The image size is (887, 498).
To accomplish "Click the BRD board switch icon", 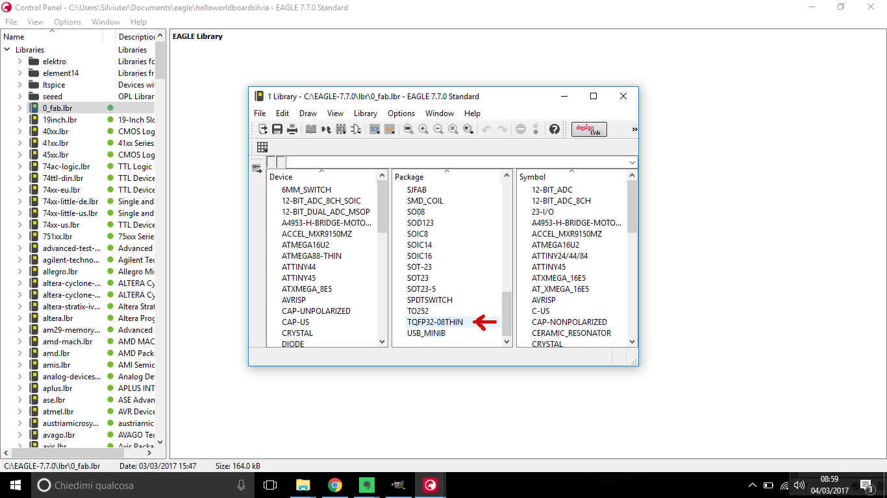I will coord(390,129).
